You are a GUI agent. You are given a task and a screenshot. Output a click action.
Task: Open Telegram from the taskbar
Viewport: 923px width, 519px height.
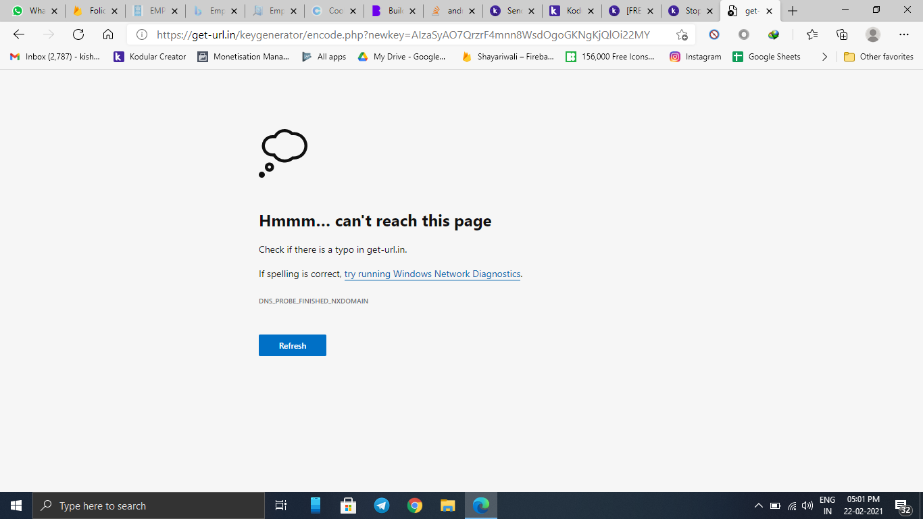[382, 505]
